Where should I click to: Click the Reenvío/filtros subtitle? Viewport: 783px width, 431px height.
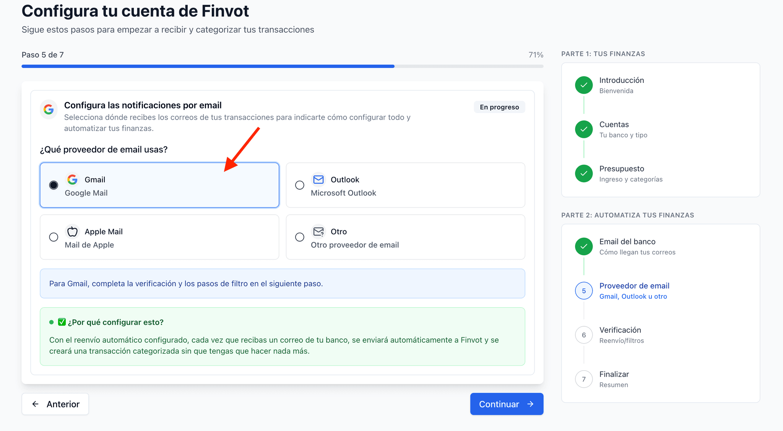[621, 341]
